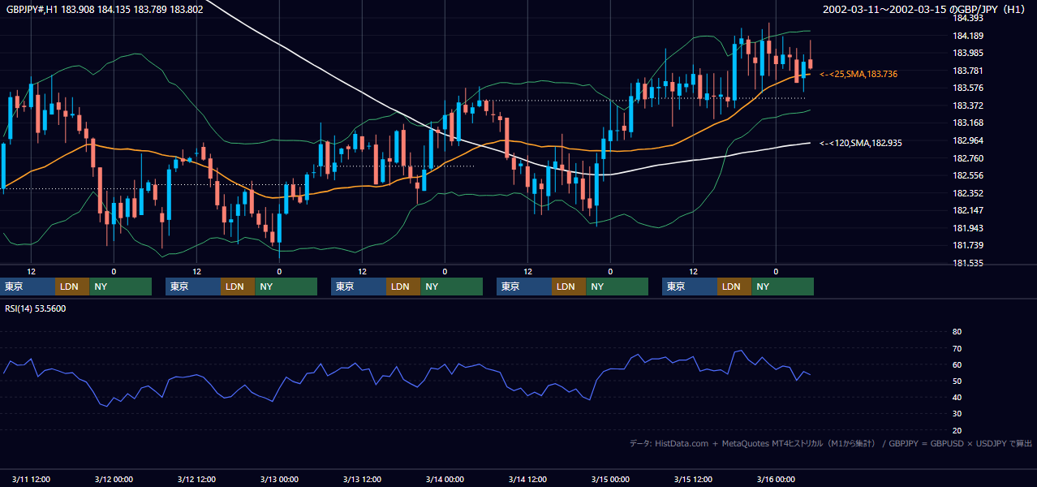Select the 3/15 00:00 date label
The height and width of the screenshot is (487, 1037).
tap(610, 479)
